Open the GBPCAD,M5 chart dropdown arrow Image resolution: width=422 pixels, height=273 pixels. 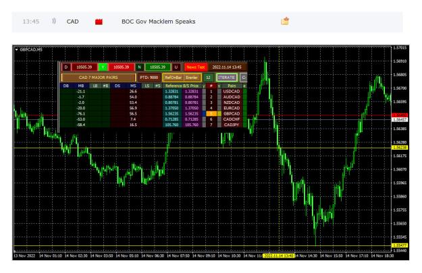(x=17, y=50)
